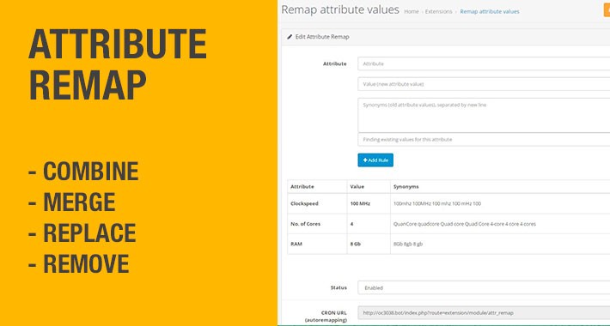
Task: Click the Synonyms column header
Action: click(x=500, y=186)
